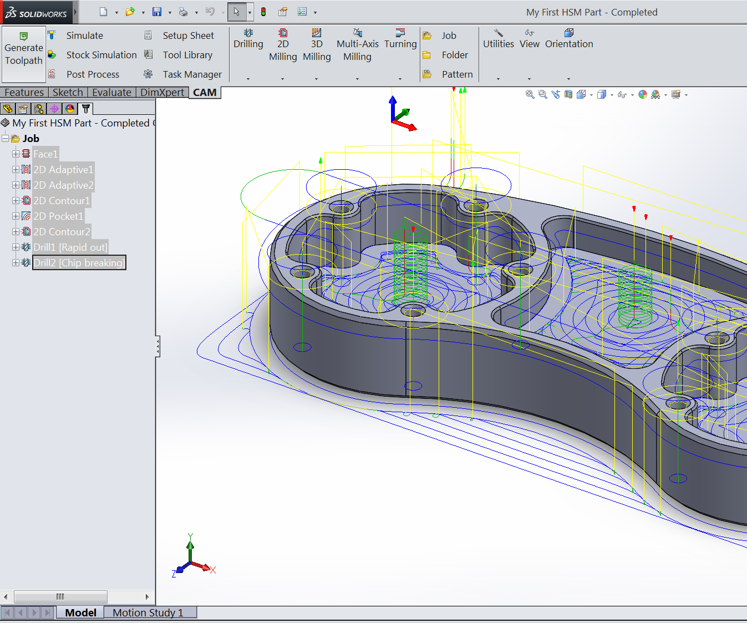Click the panel collapse handle on splitter

click(158, 347)
